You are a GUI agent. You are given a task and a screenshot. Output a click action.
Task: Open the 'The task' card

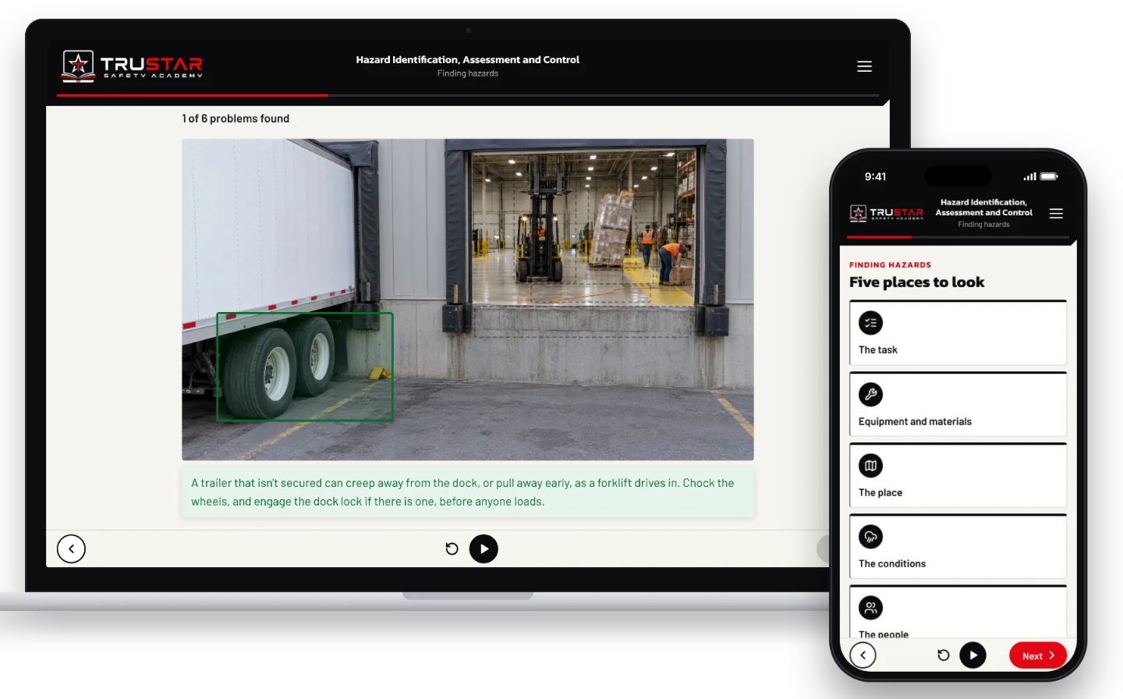click(958, 333)
